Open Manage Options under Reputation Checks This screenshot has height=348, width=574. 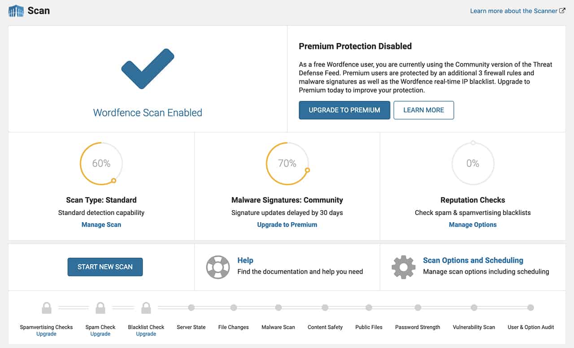point(473,225)
